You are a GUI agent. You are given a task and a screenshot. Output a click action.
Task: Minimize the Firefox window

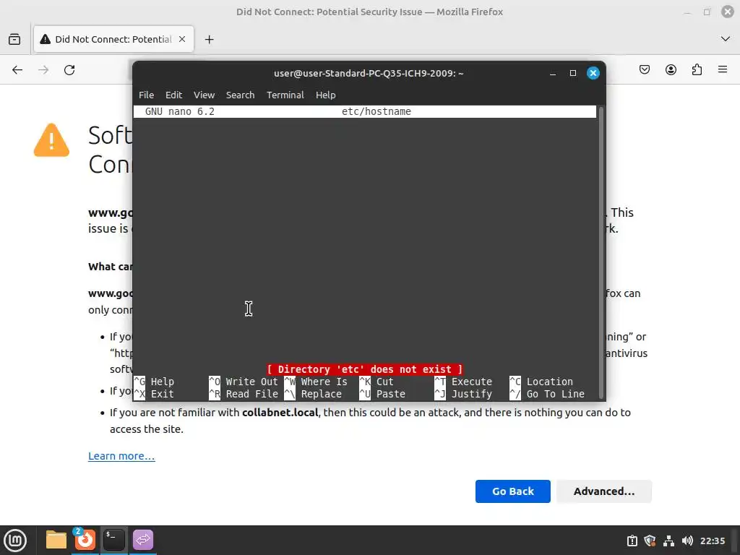[x=687, y=12]
